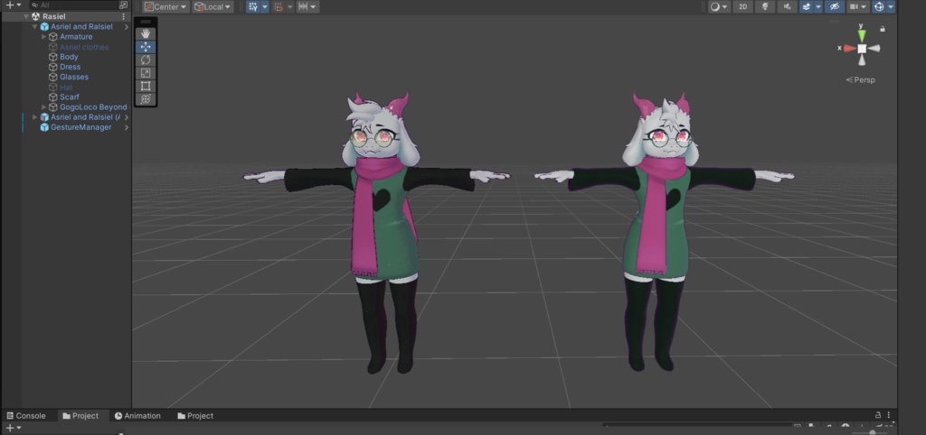Screen dimensions: 926x435
Task: Open the Center pivot dropdown
Action: (165, 6)
